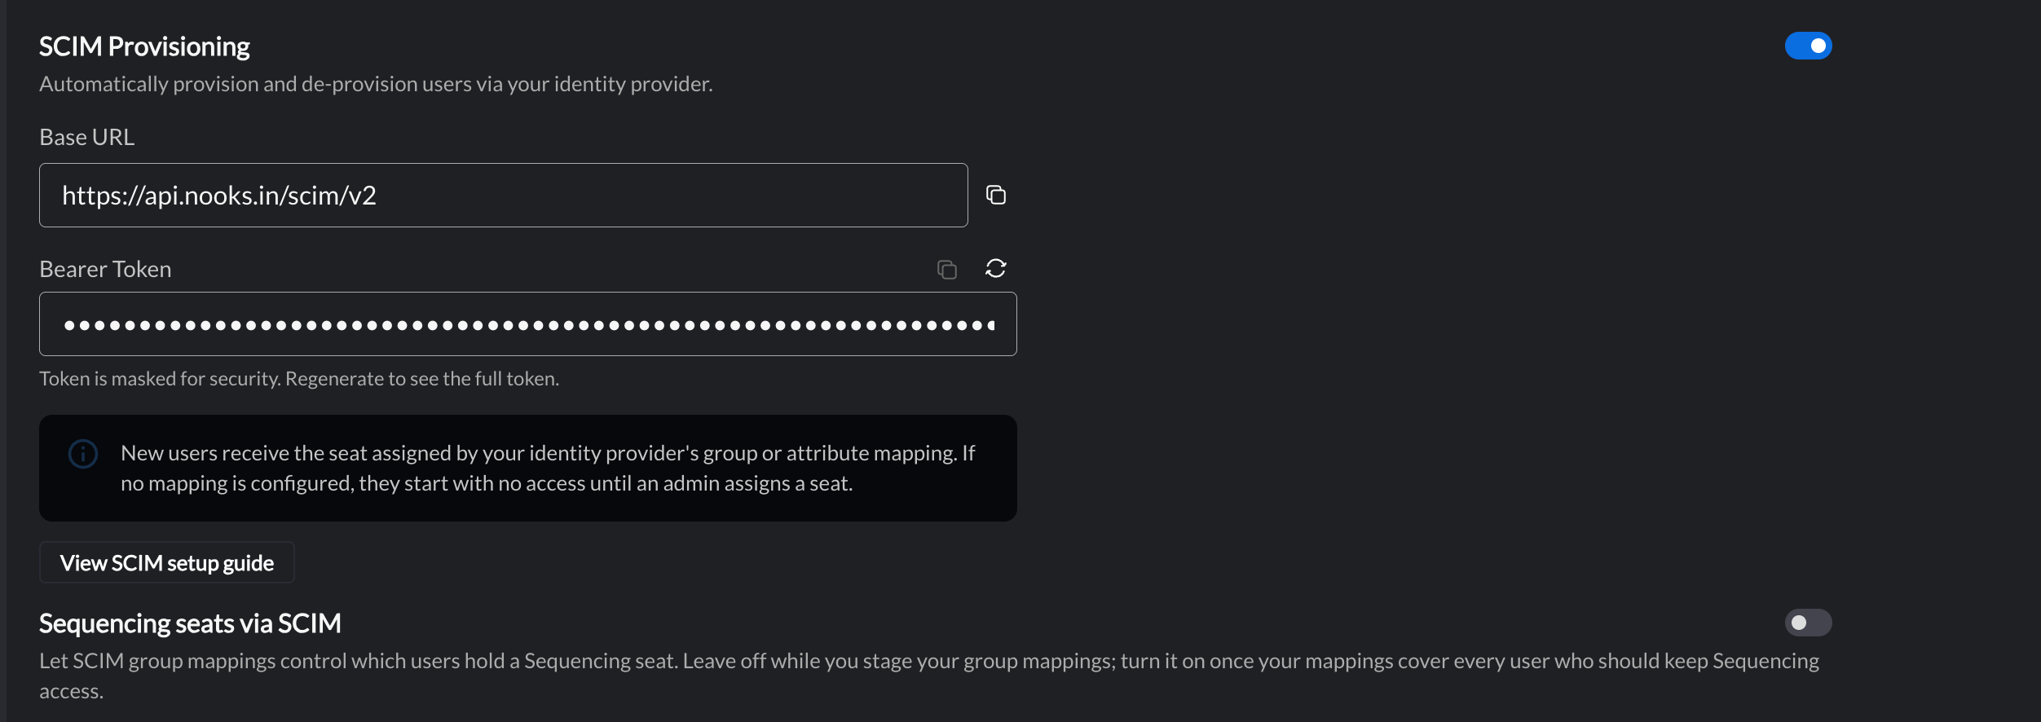
Task: Click the 'Base URL' label
Action: (x=86, y=137)
